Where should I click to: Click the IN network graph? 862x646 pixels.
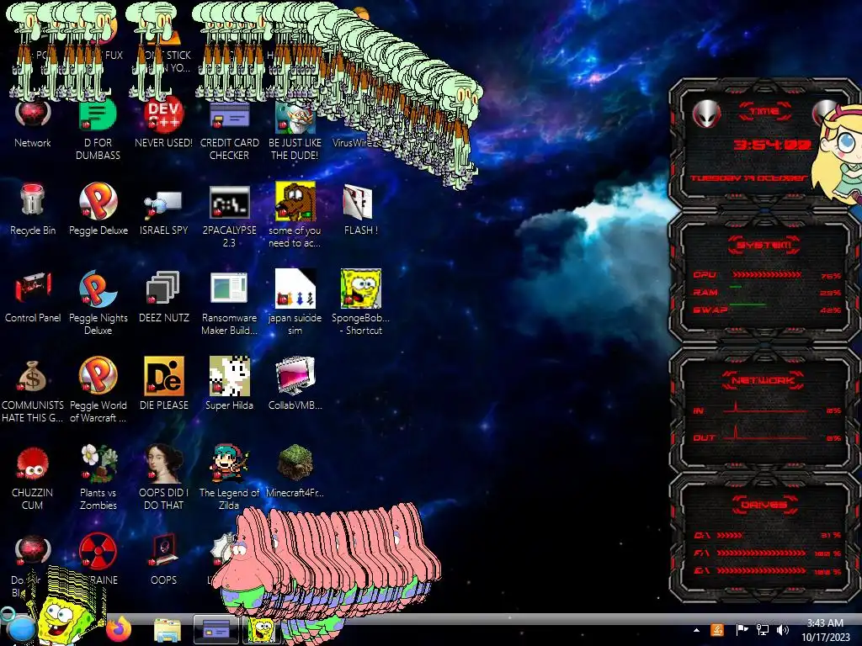764,408
